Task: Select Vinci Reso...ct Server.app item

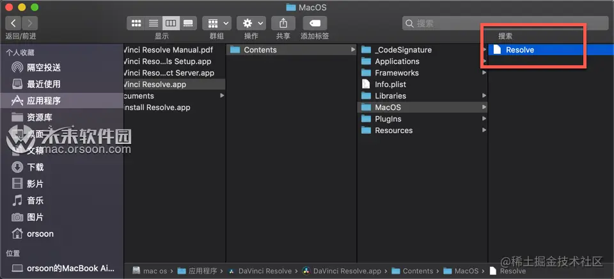Action: (x=175, y=73)
